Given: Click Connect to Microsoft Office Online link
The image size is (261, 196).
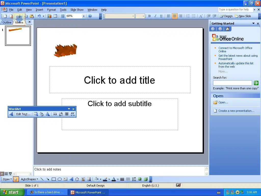Looking at the screenshot, I should click(235, 50).
